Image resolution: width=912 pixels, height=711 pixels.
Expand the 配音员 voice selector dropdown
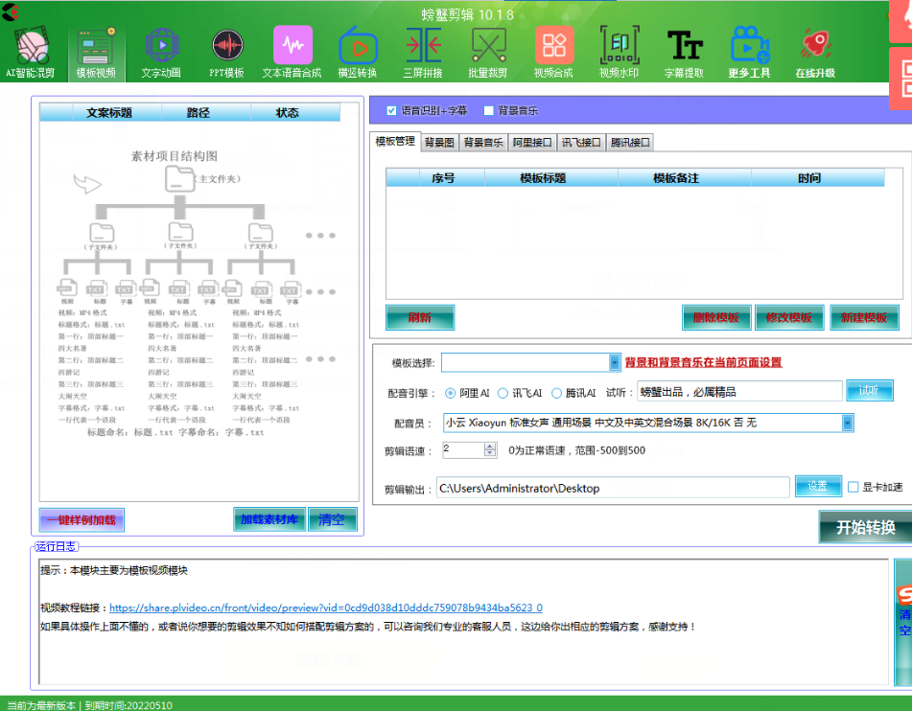point(848,423)
